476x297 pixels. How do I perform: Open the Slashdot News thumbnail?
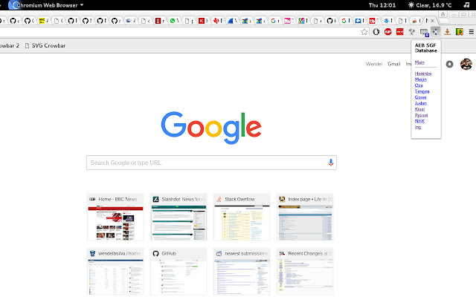click(x=178, y=217)
